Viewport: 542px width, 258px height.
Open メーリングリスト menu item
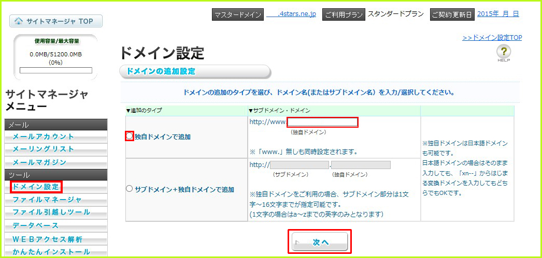(x=44, y=149)
